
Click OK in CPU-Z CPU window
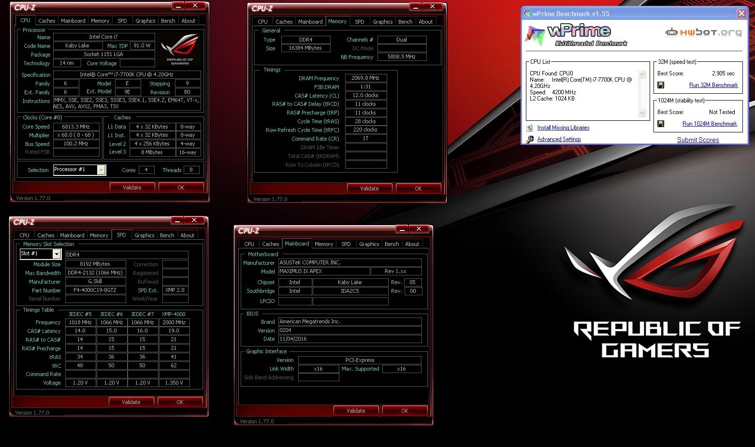pos(181,187)
